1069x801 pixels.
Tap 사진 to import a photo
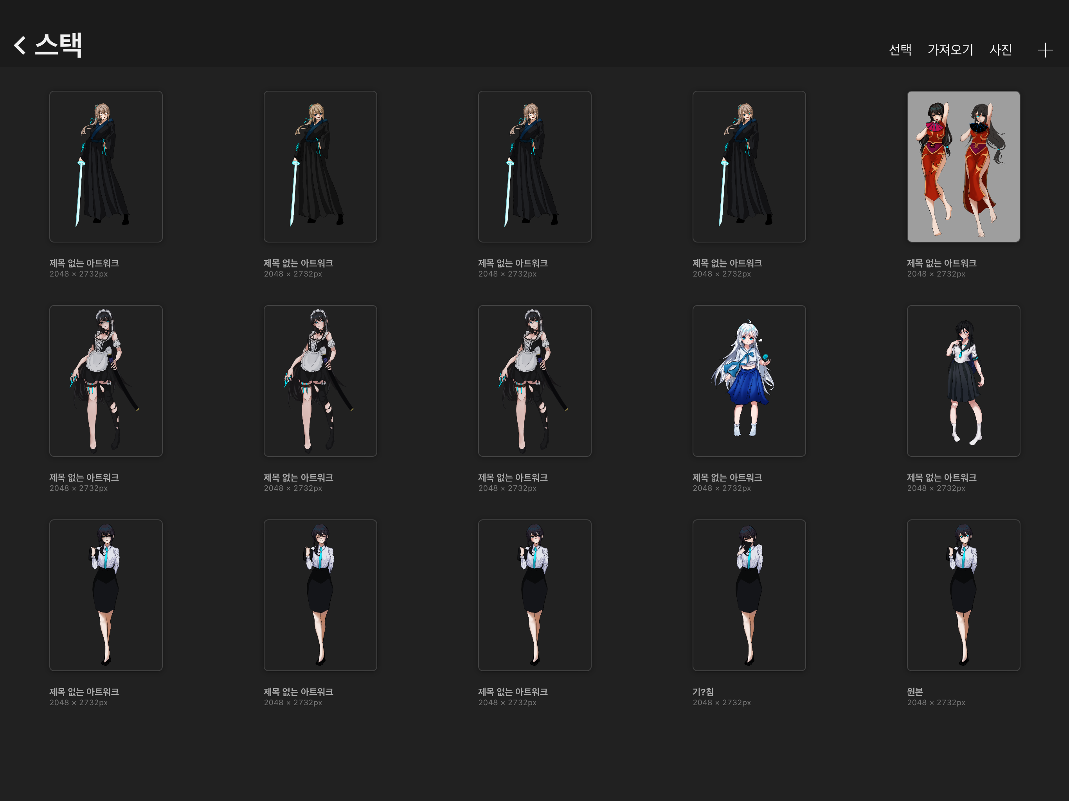click(x=1001, y=50)
